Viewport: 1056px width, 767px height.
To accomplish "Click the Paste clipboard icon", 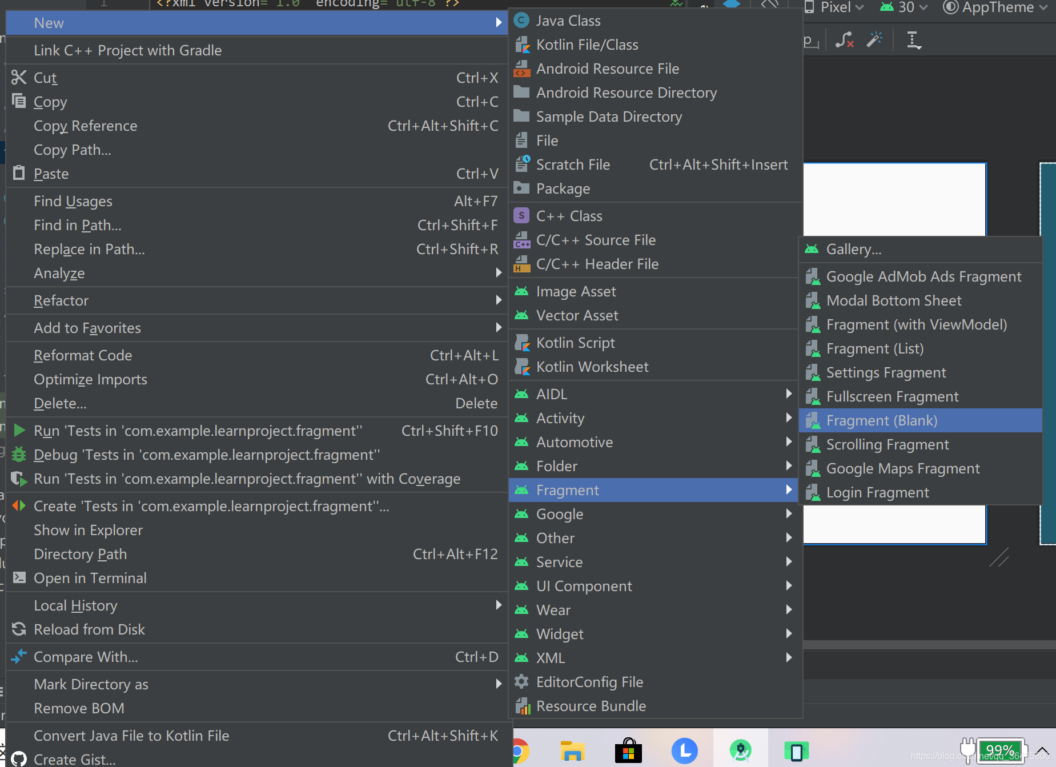I will pos(19,173).
